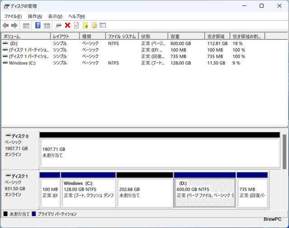Open the ヘルプ(H) menu
Viewport: 289px width, 228px height.
point(76,16)
